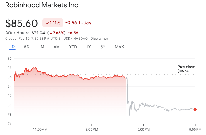This screenshot has width=206, height=135.
Task: Select the 1D time range tab
Action: point(12,47)
